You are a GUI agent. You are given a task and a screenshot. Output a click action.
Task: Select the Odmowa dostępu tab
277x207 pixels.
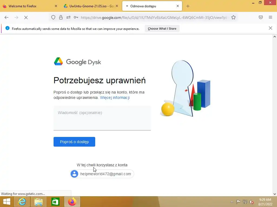(x=152, y=6)
